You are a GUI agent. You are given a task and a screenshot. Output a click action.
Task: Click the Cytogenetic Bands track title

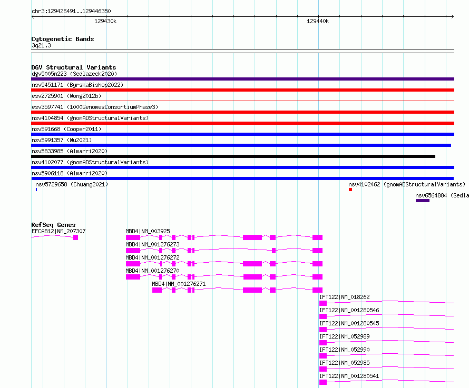coord(63,39)
